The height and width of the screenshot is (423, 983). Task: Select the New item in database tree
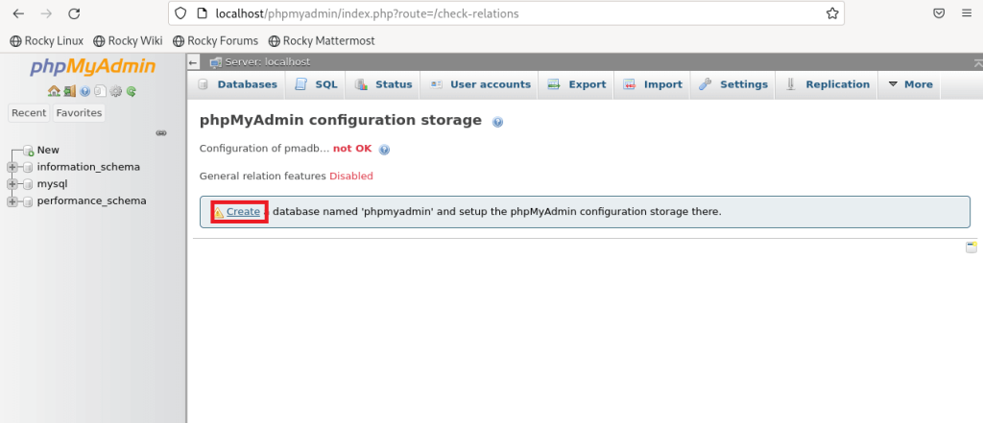coord(48,151)
